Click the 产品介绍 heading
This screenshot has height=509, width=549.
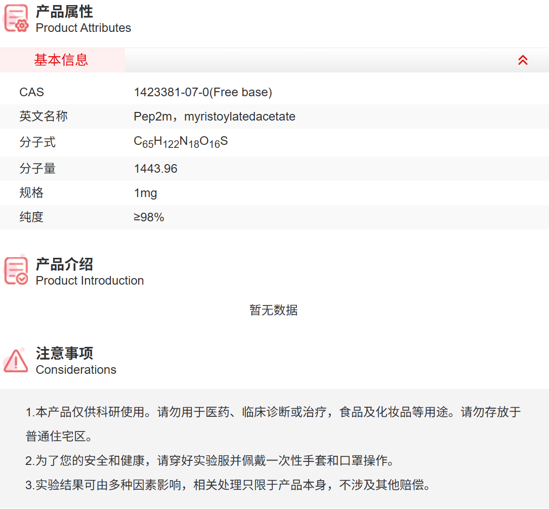coord(64,264)
